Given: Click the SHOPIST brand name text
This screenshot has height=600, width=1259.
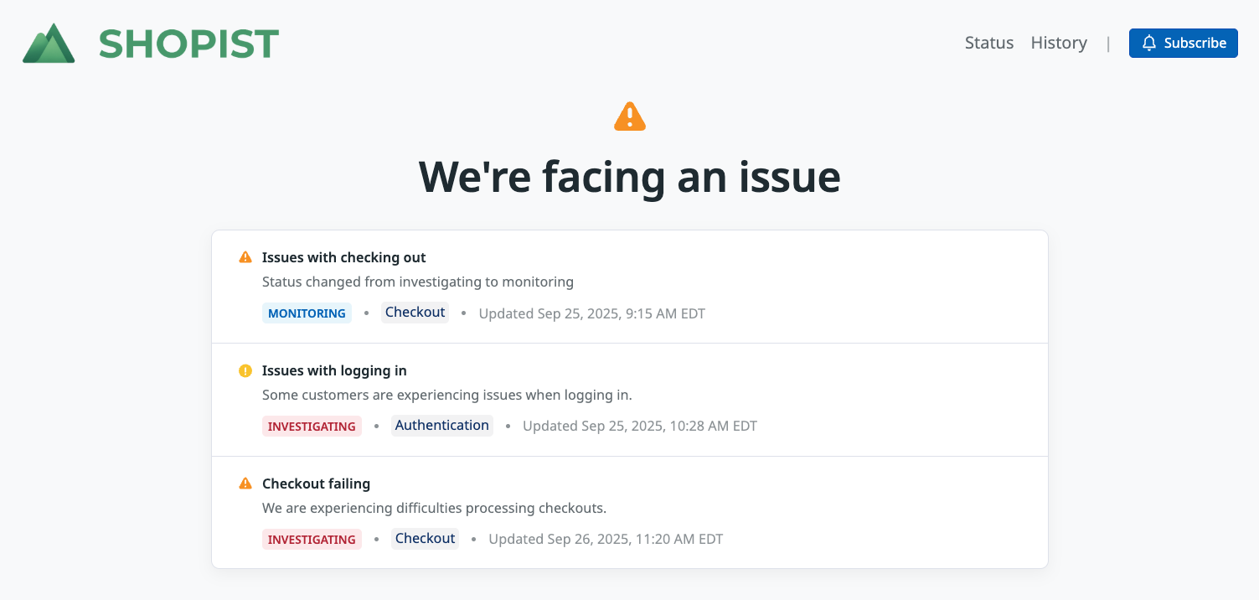Looking at the screenshot, I should [188, 44].
